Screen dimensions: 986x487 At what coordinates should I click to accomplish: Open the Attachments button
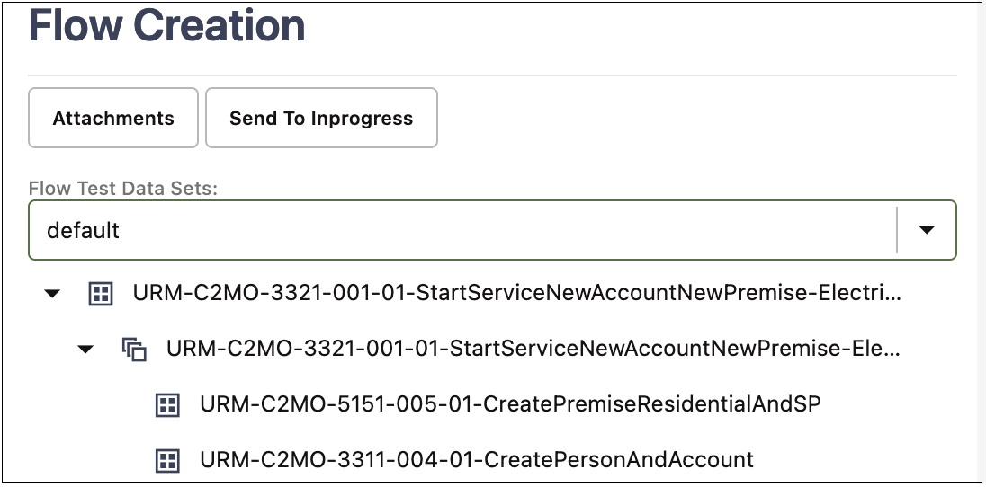(113, 118)
